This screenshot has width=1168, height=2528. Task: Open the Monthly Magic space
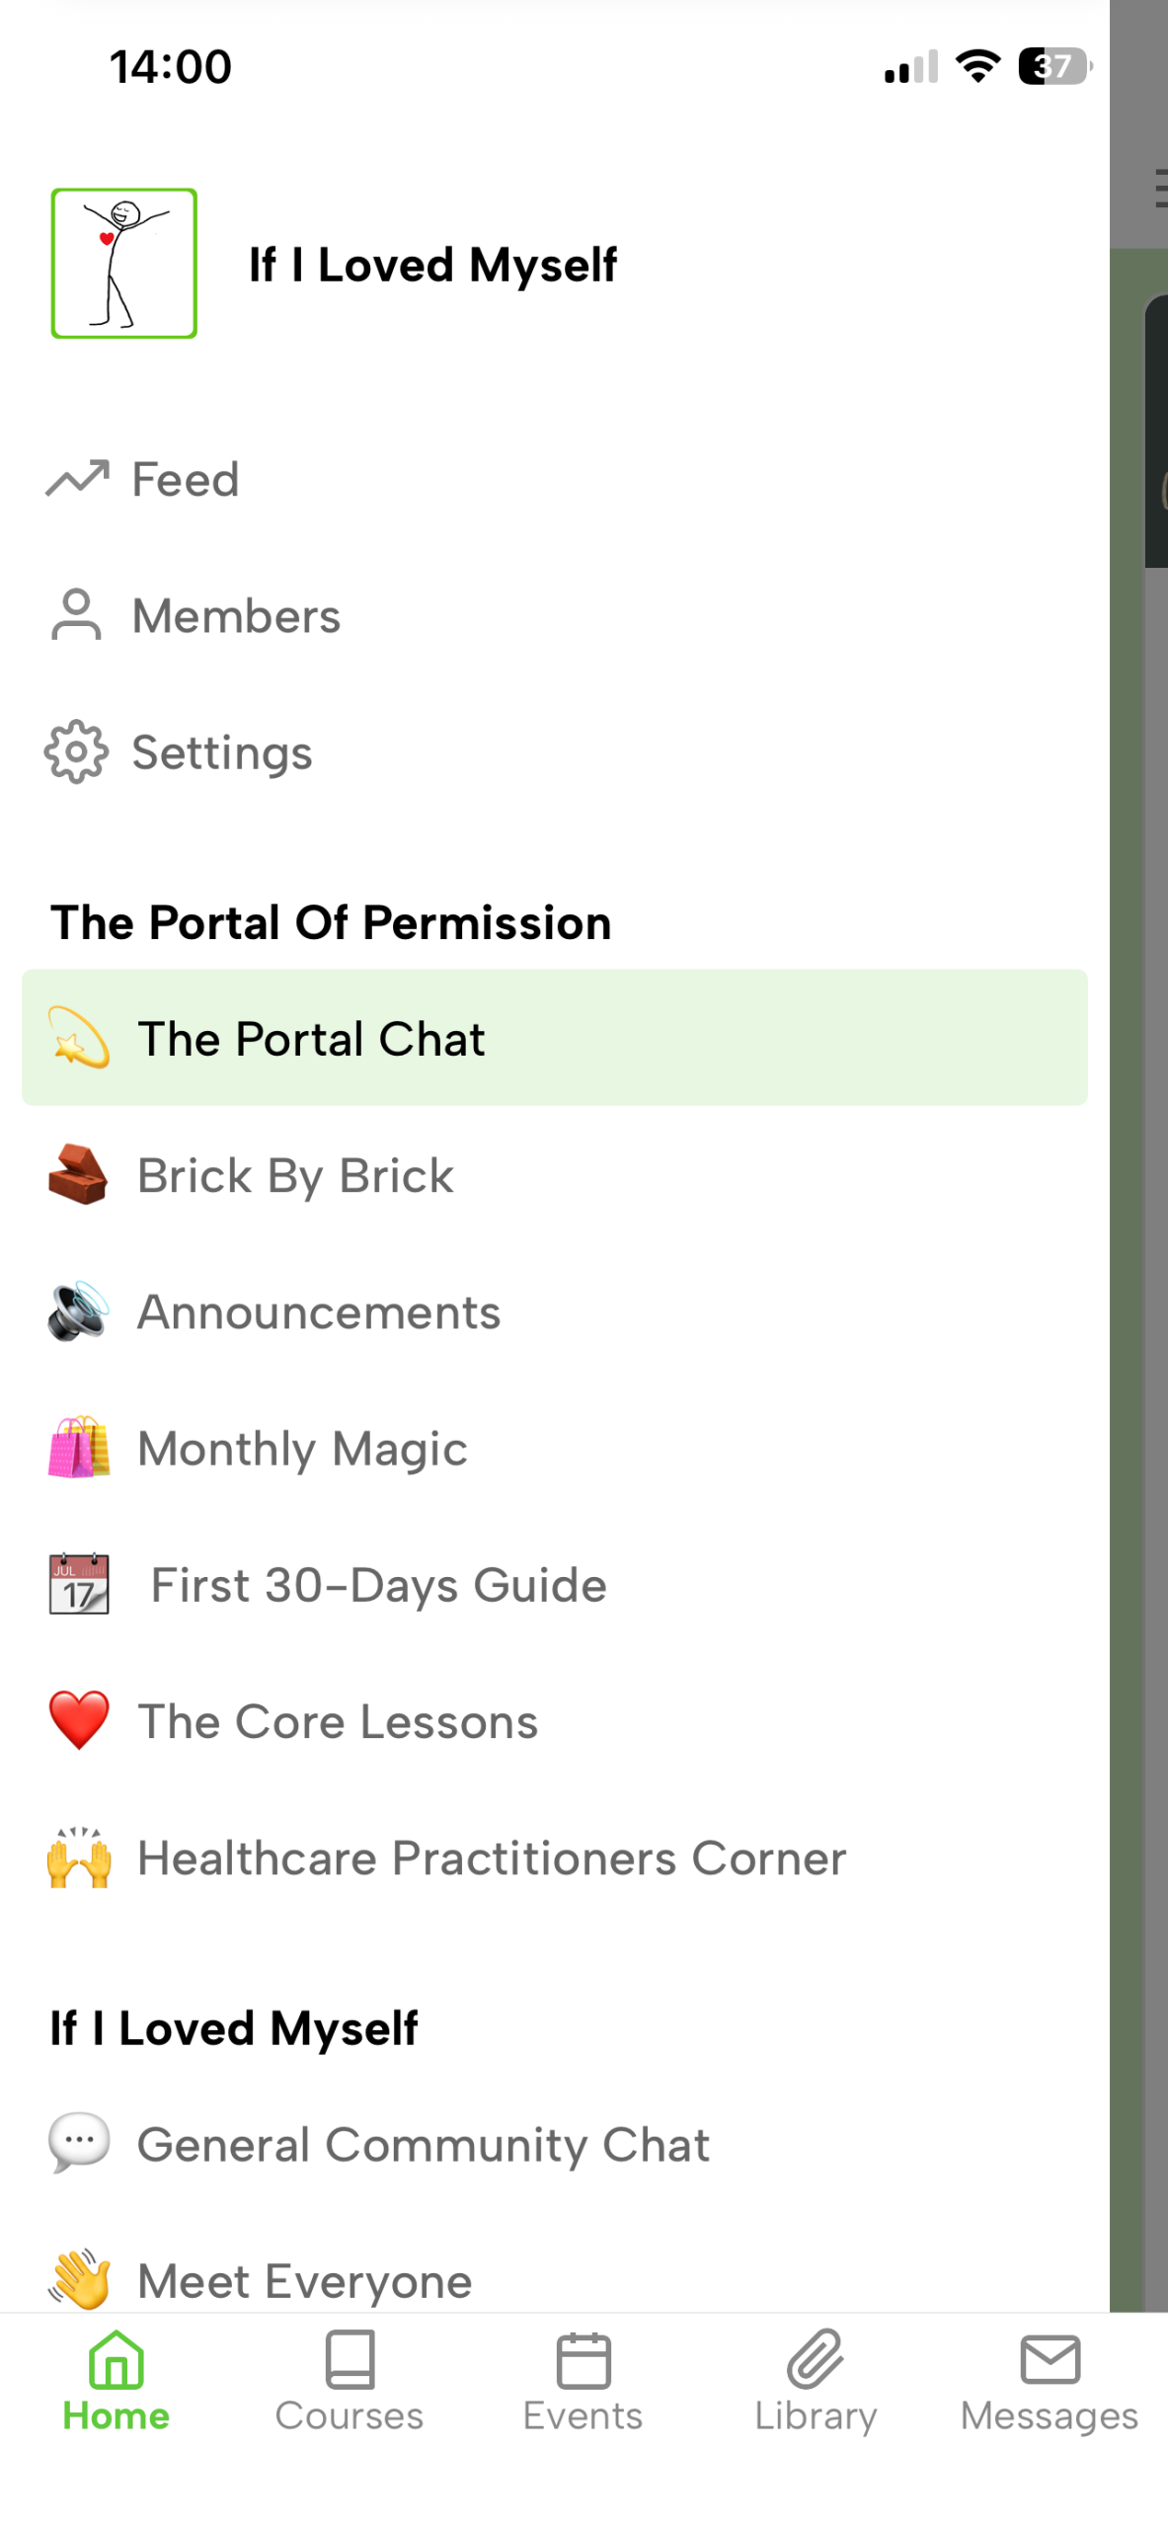tap(302, 1449)
